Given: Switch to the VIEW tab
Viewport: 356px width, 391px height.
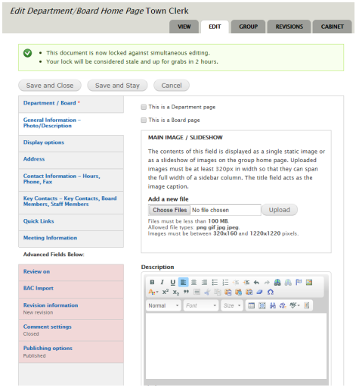Looking at the screenshot, I should pos(184,27).
